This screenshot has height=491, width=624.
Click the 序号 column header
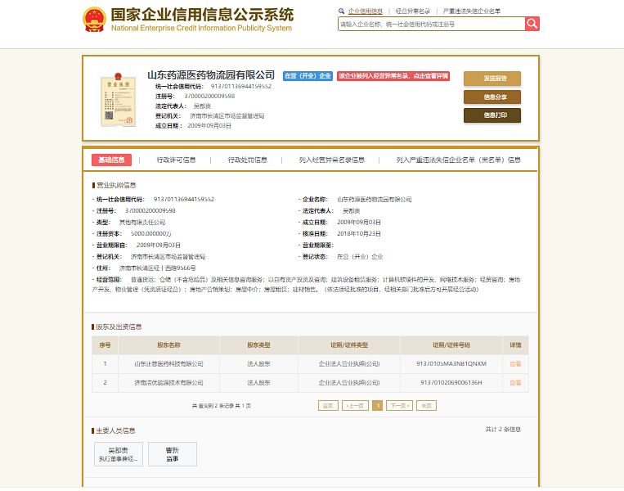[105, 345]
